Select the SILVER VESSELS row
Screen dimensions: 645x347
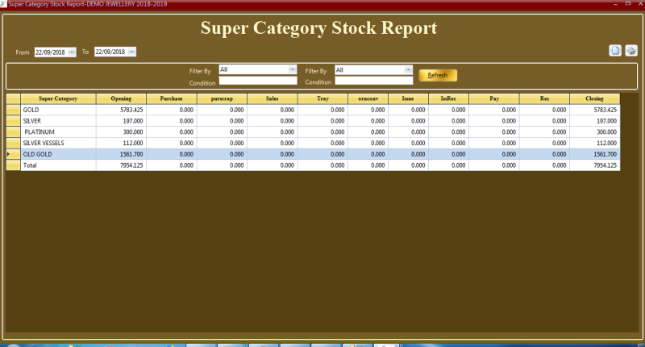tap(58, 142)
